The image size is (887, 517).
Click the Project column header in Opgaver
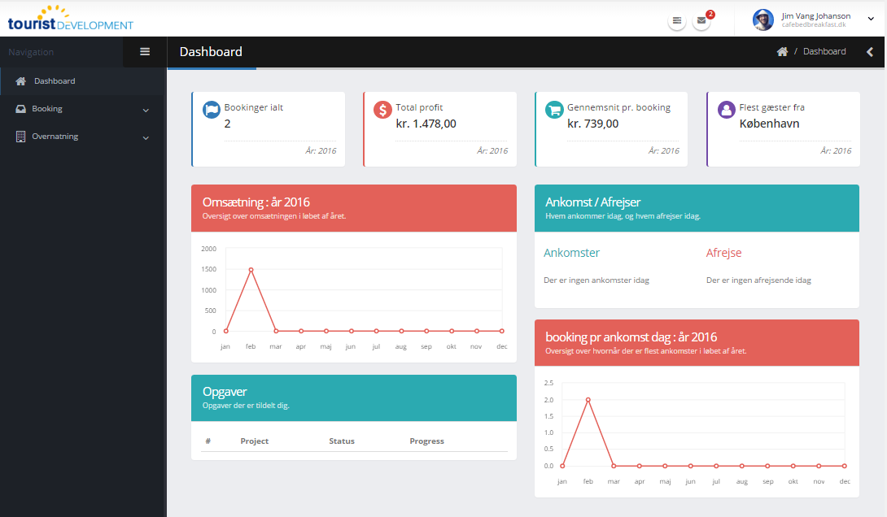tap(255, 441)
